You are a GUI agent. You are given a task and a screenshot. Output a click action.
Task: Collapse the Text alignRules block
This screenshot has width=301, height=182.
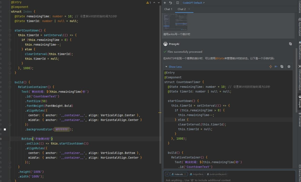[x=10, y=110]
